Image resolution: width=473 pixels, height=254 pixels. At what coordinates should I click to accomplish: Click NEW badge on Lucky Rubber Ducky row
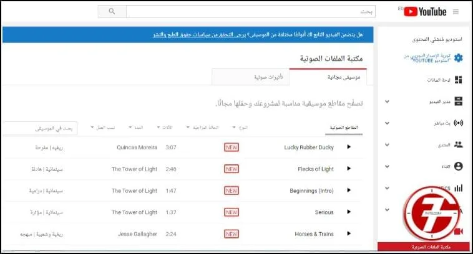coord(232,147)
